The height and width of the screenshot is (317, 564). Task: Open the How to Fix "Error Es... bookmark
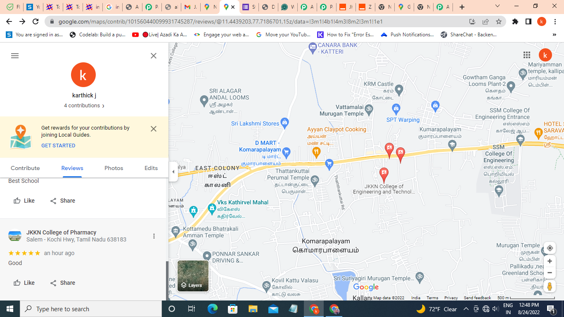(x=345, y=35)
